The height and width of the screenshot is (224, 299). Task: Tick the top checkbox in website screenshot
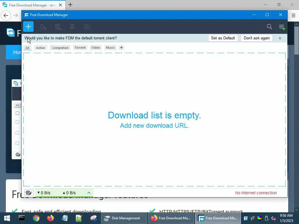point(17,113)
